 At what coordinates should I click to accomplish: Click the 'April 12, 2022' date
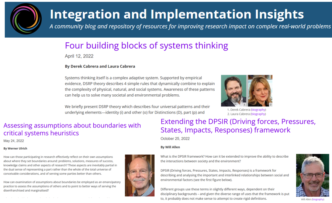(x=79, y=56)
